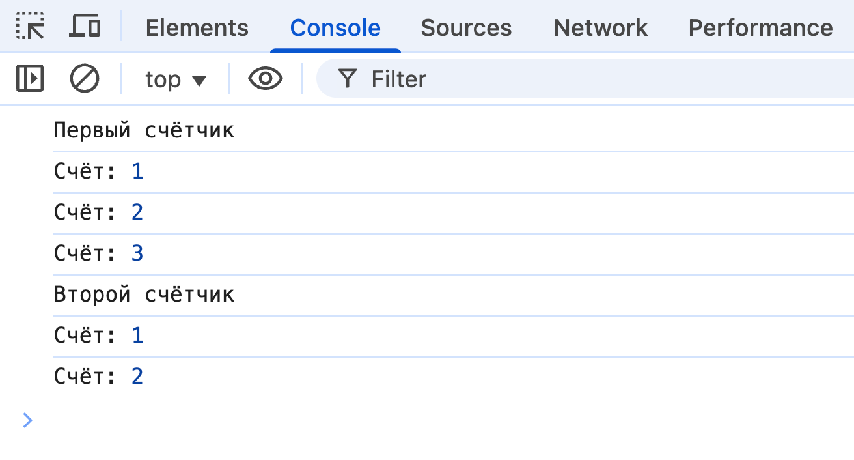Screen dimensions: 854x460
Task: Create a live expression with the eye icon
Action: 266,79
